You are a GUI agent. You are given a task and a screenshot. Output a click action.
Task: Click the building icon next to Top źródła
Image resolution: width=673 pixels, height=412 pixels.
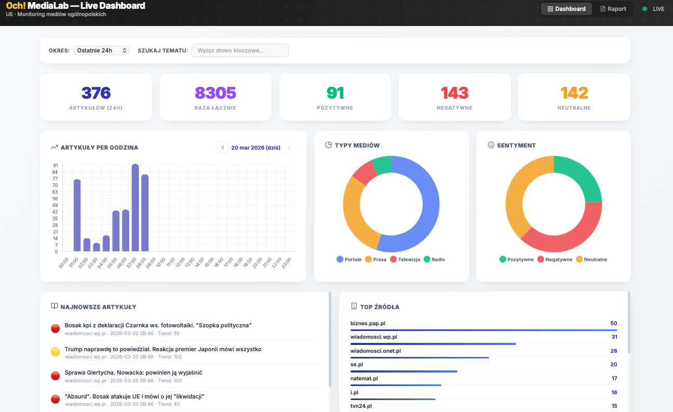(354, 307)
